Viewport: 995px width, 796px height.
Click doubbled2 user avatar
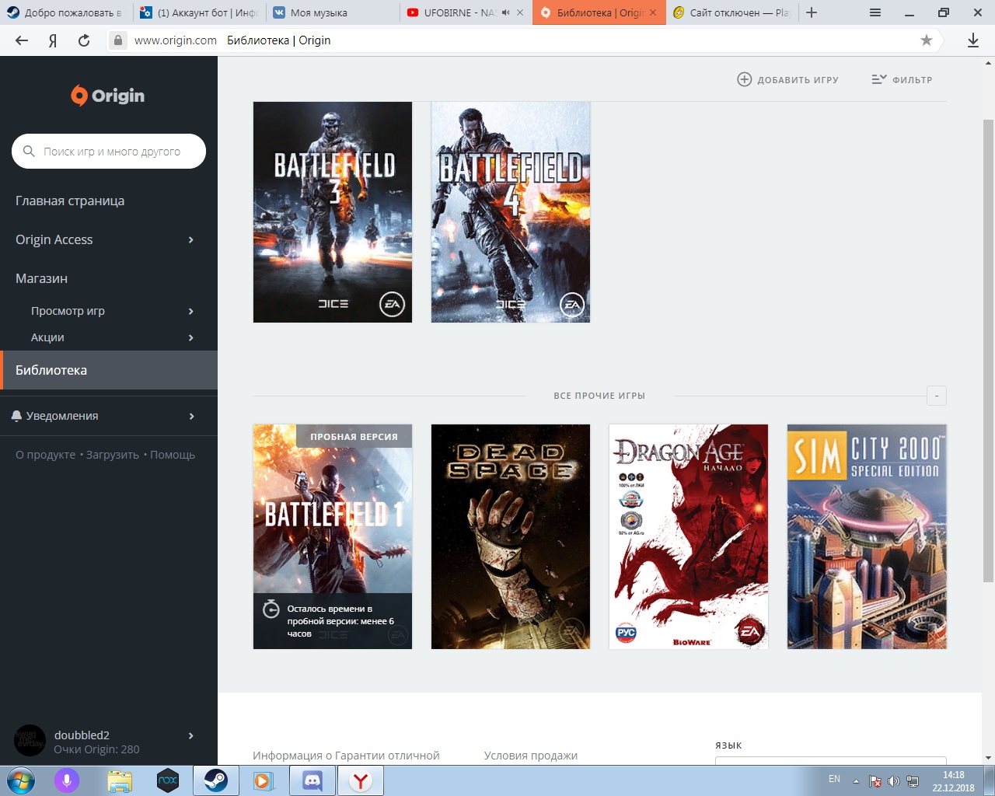click(x=30, y=741)
